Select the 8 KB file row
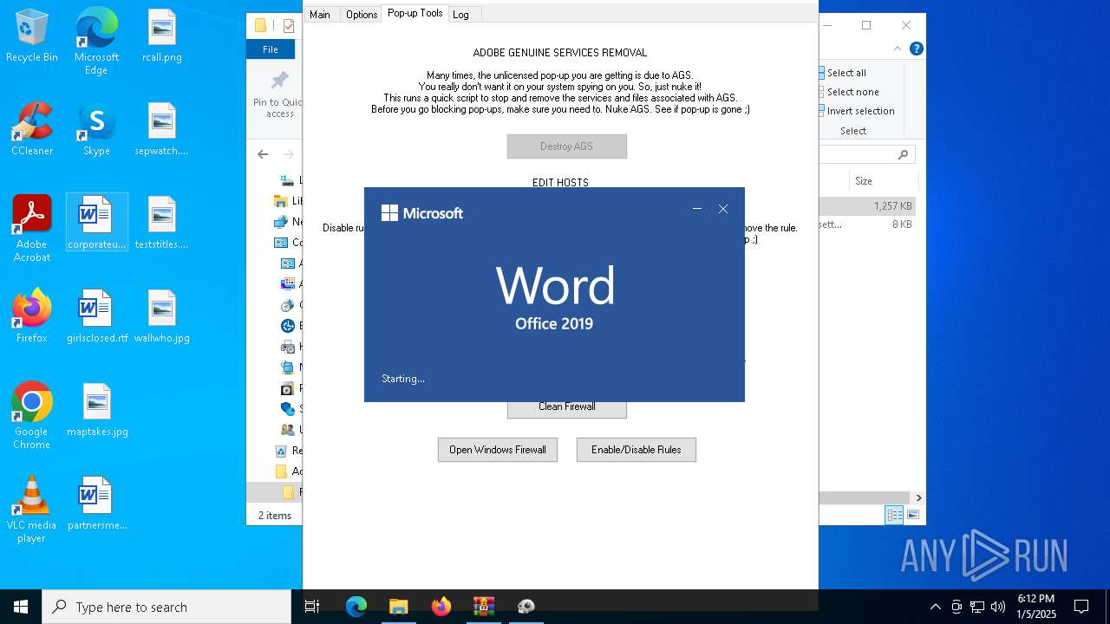 (x=867, y=224)
